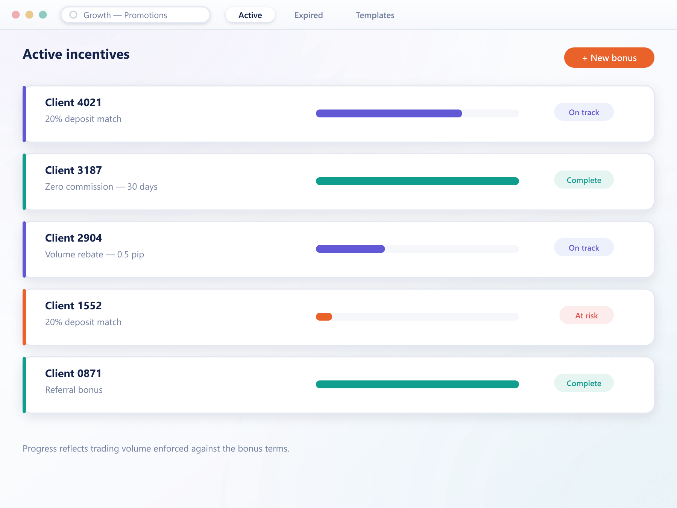677x508 pixels.
Task: Open the Expired tab
Action: tap(308, 15)
